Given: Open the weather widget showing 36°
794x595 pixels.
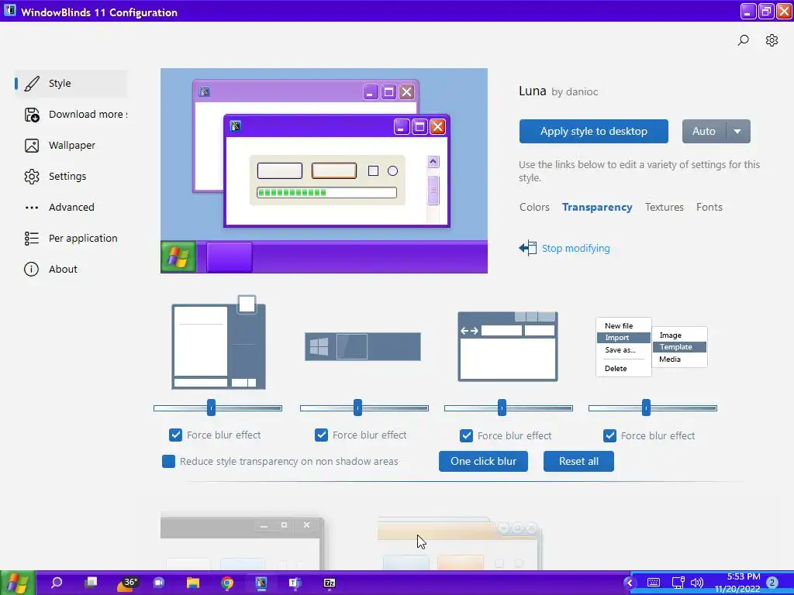Looking at the screenshot, I should coord(126,583).
